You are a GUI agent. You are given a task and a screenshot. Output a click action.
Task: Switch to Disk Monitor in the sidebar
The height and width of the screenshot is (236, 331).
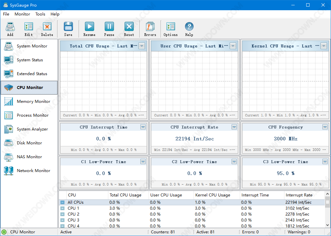[29, 143]
